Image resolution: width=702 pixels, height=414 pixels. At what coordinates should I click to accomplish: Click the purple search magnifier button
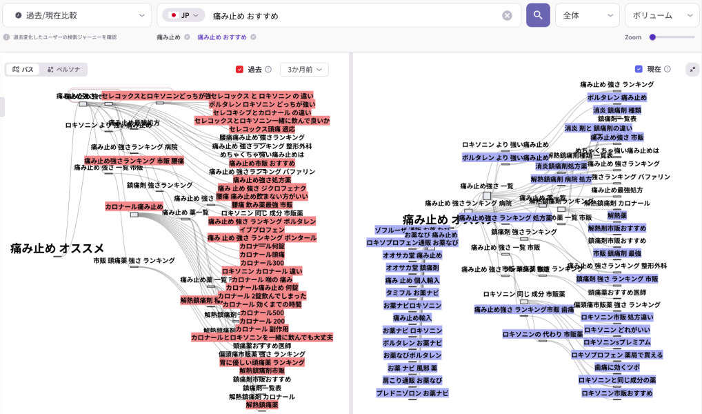(x=538, y=15)
